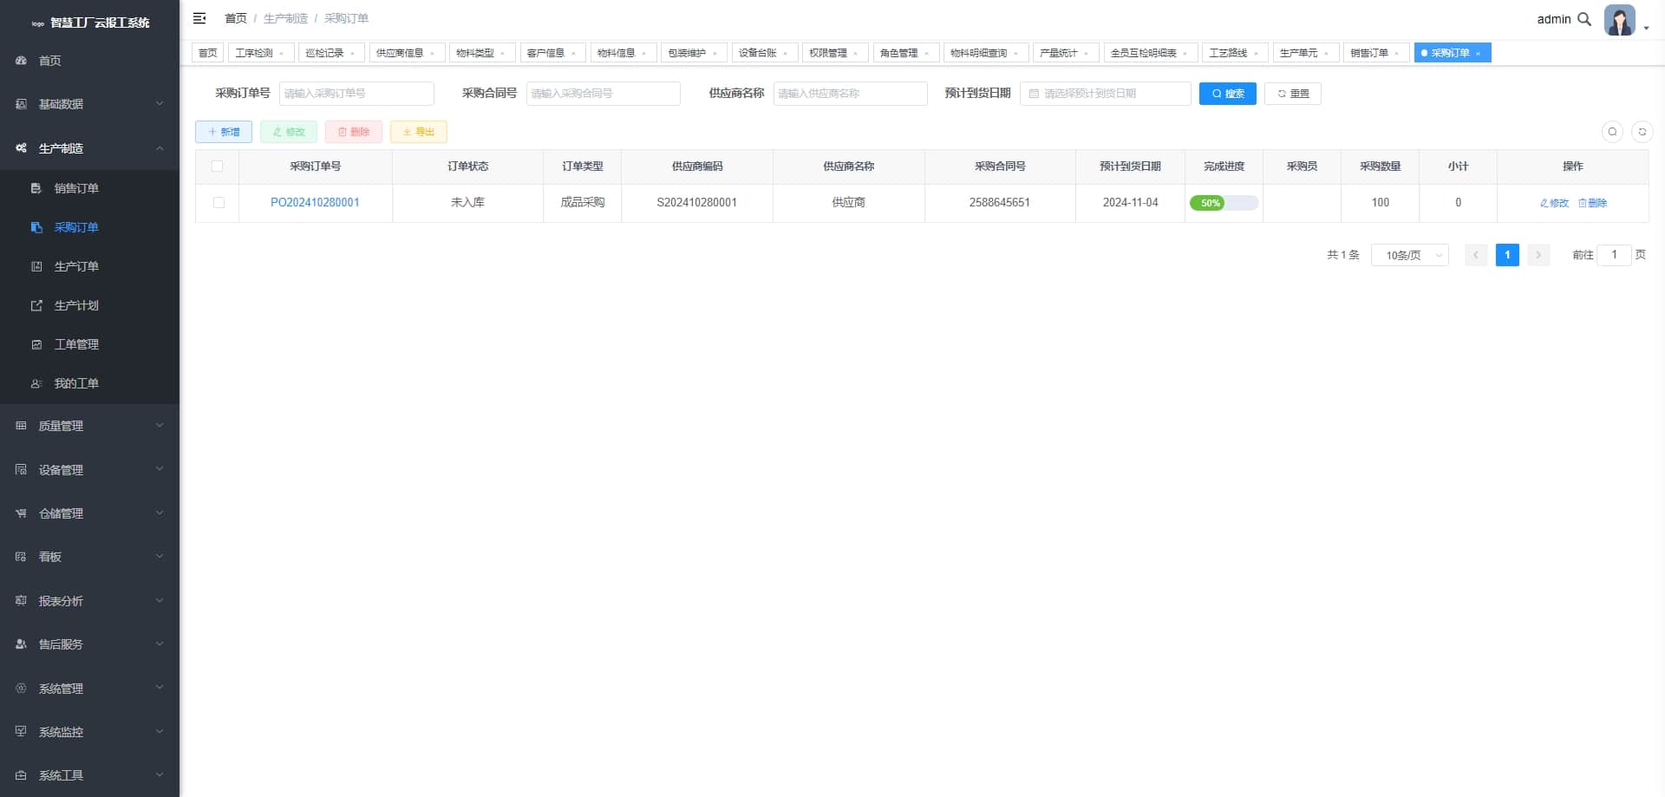Click the row's 删除 delete link
This screenshot has width=1665, height=797.
(x=1592, y=203)
